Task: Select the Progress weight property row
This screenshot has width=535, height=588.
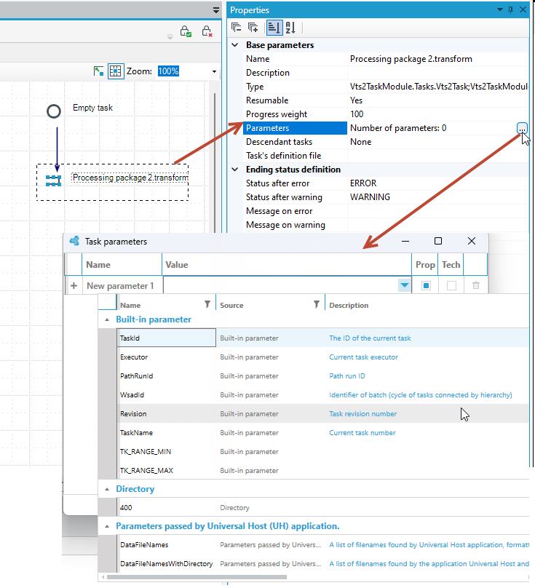Action: pyautogui.click(x=386, y=114)
